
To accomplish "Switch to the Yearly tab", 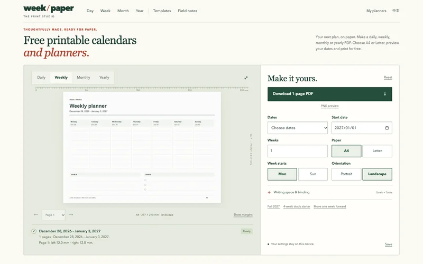I will [104, 78].
